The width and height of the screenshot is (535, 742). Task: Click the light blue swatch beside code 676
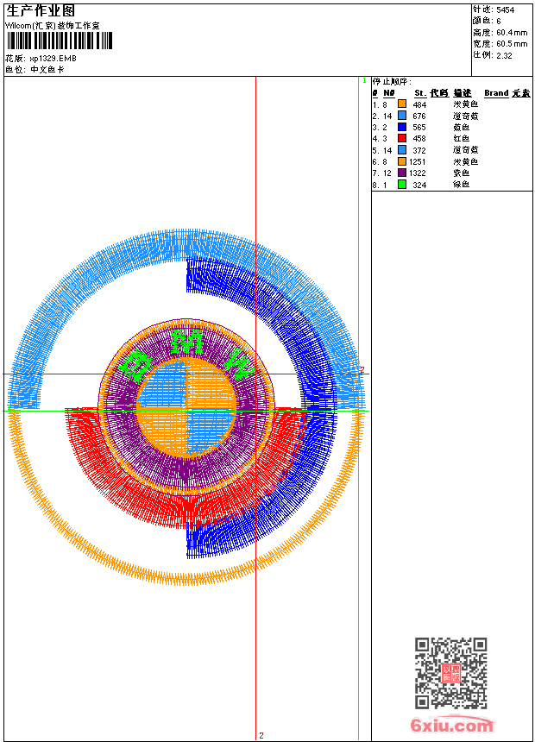402,115
